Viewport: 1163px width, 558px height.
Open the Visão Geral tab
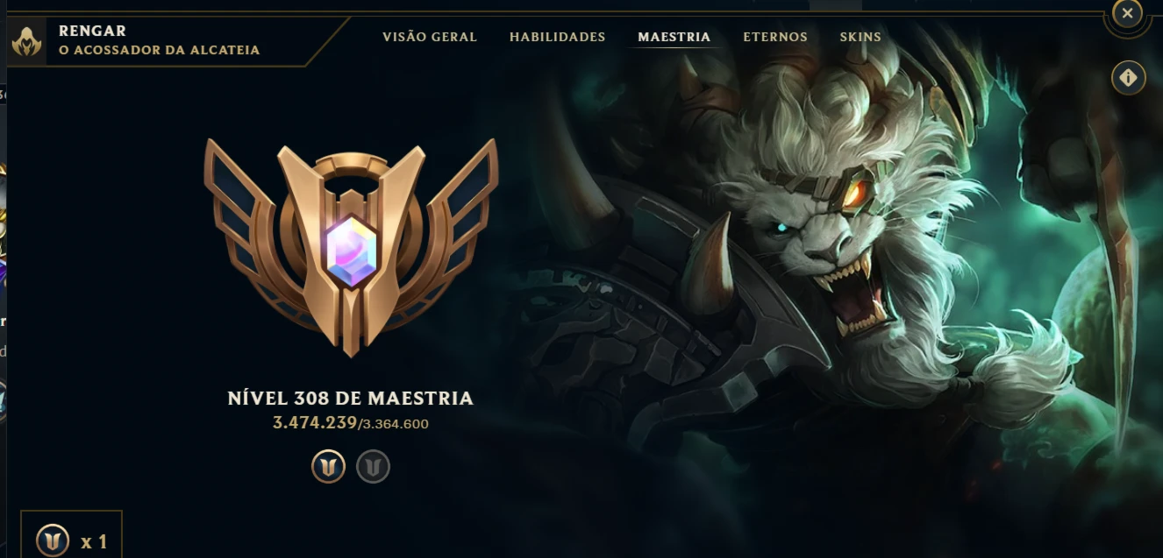coord(430,37)
